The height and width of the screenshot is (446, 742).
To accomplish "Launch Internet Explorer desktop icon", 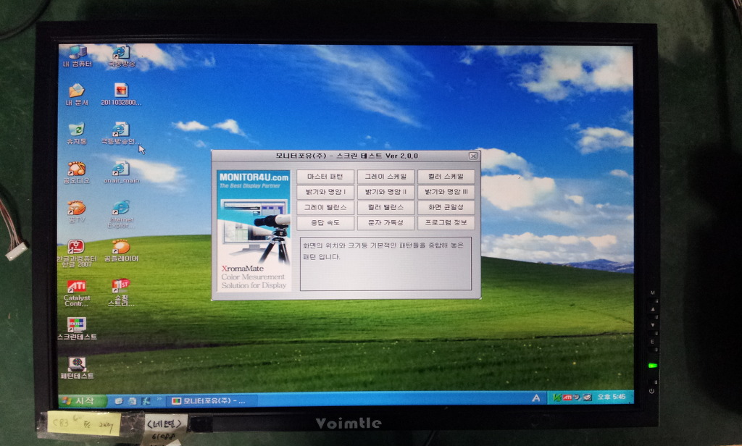I will click(121, 214).
